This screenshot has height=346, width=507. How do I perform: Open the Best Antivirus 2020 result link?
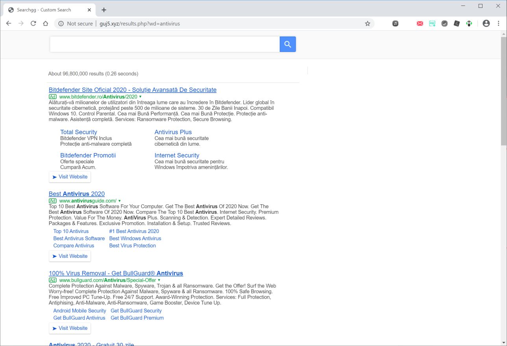77,194
